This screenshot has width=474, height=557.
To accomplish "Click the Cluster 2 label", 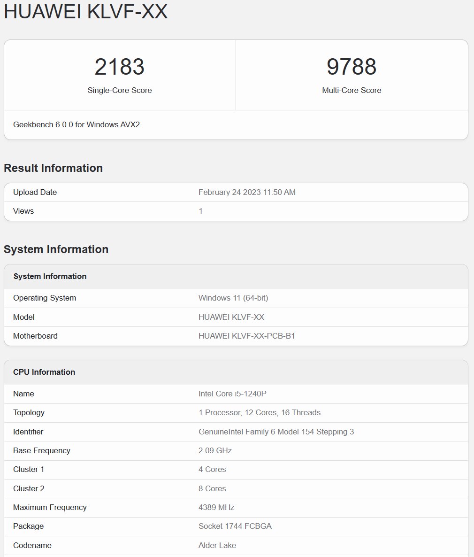I will [x=29, y=489].
